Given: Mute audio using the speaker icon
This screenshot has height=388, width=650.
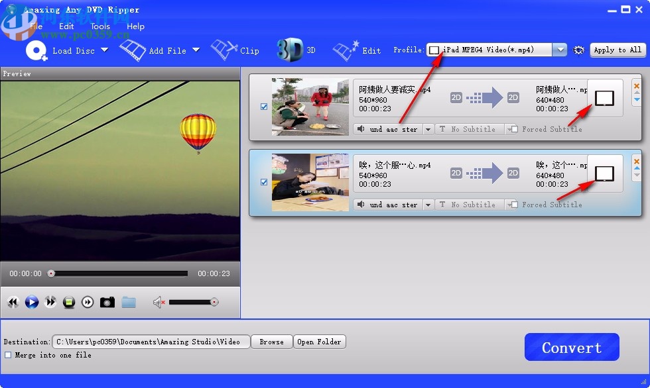Looking at the screenshot, I should [x=158, y=302].
